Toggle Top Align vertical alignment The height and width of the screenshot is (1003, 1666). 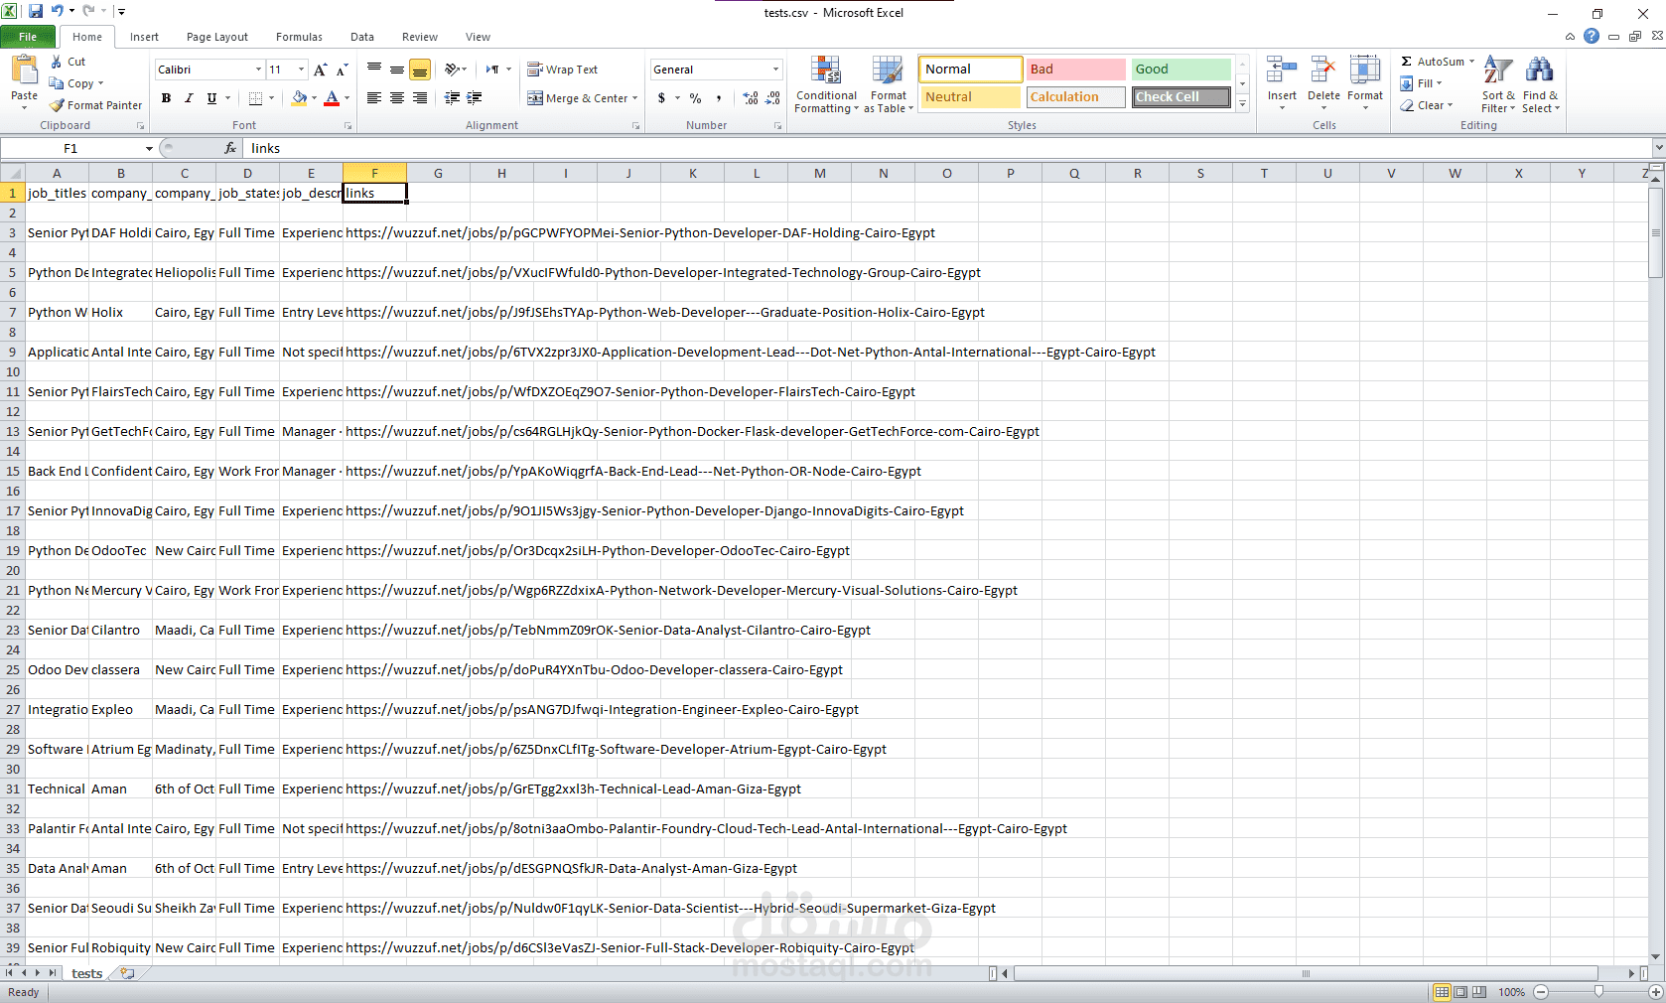[x=374, y=70]
